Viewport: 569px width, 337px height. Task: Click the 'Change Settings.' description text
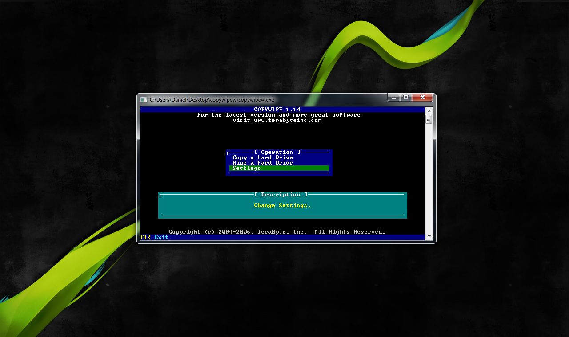click(x=282, y=205)
